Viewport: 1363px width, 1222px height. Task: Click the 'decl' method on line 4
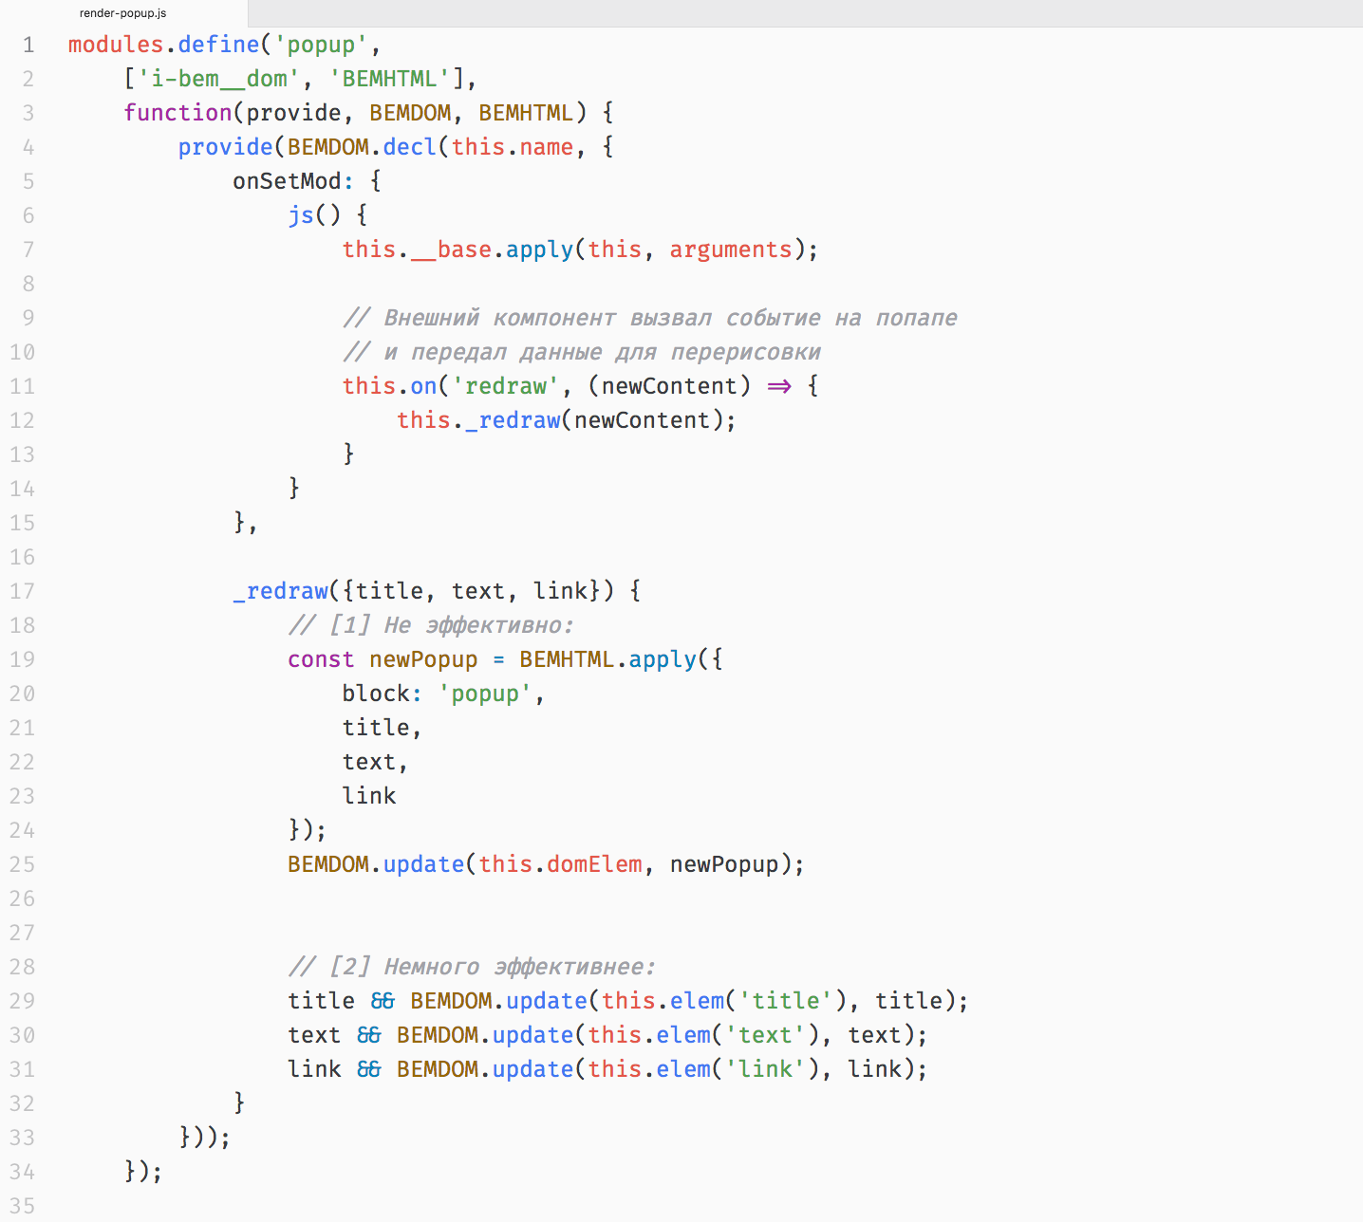click(410, 147)
